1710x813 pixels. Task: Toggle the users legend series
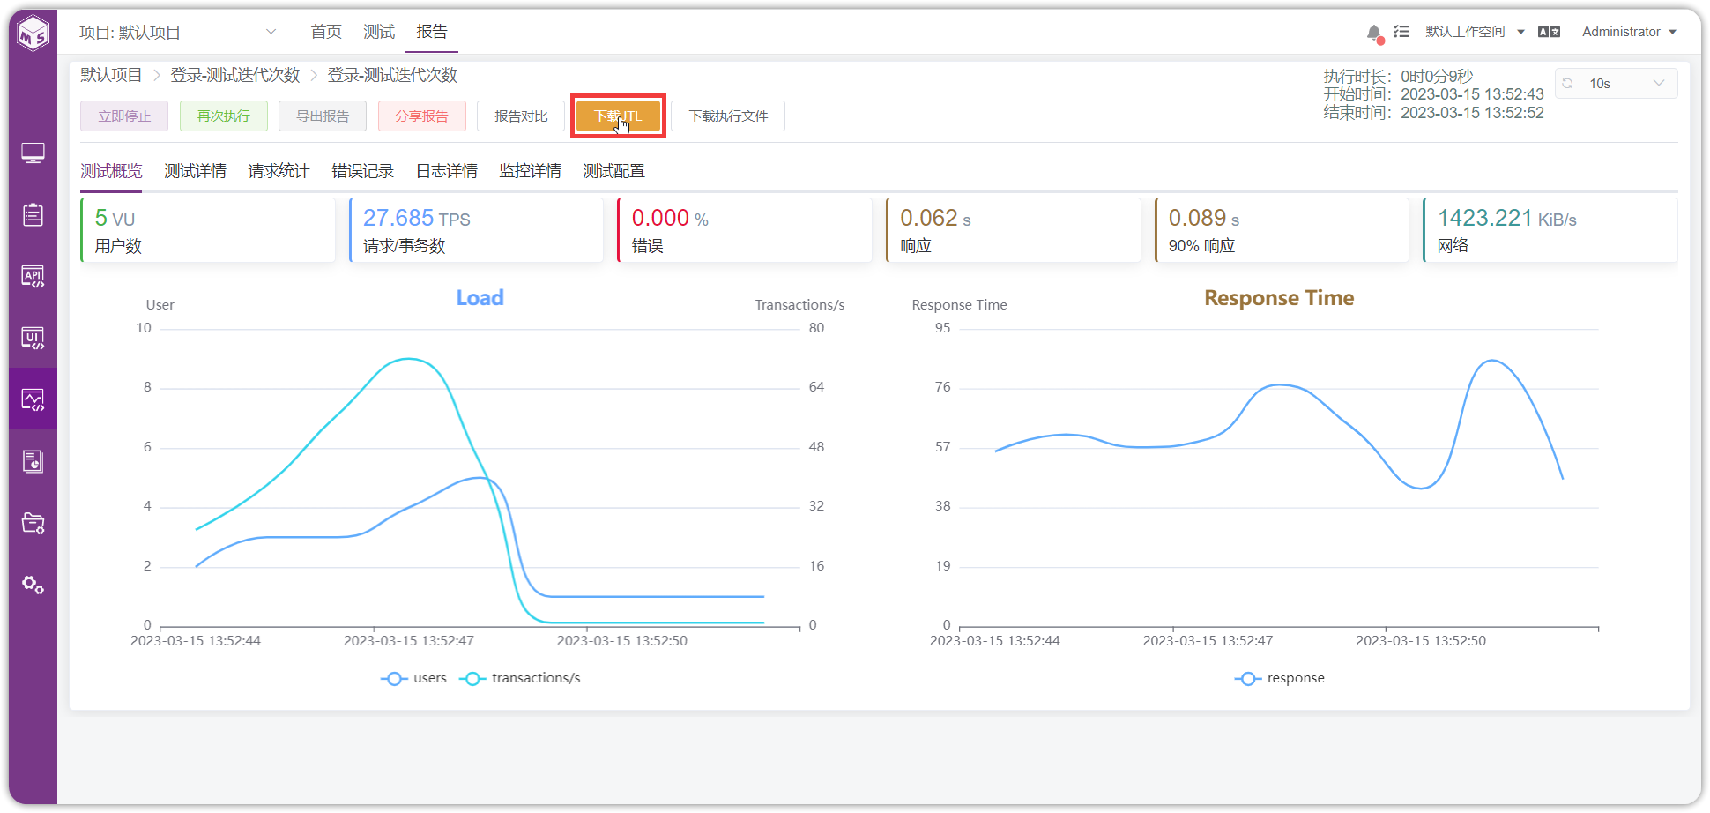(413, 678)
